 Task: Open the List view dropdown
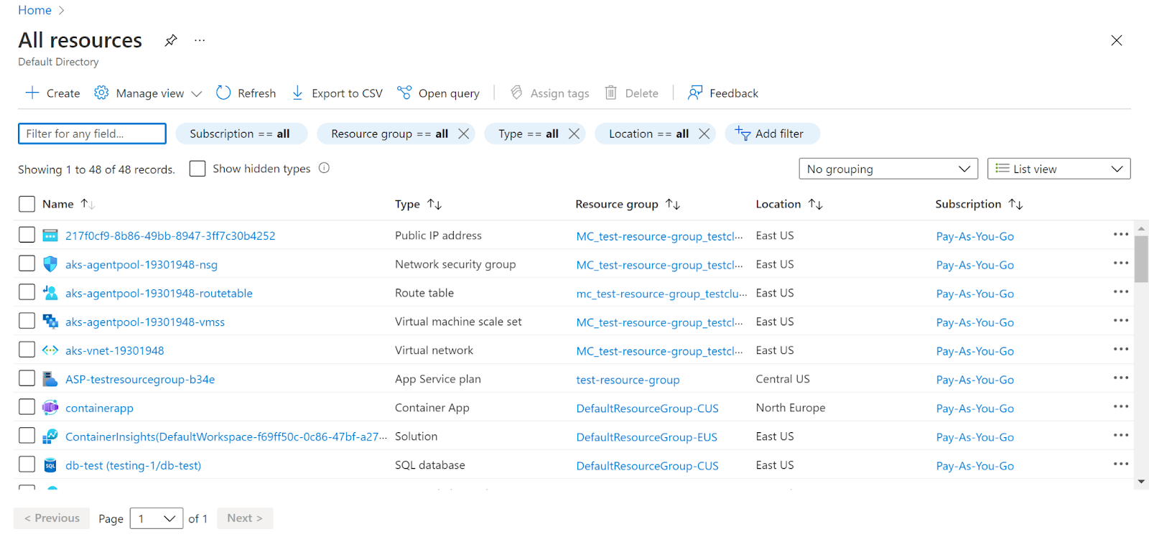[1059, 169]
